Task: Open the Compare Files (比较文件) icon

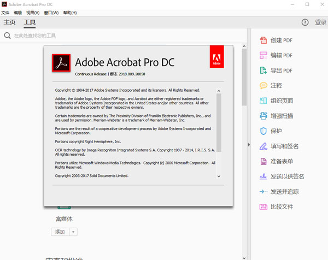Action: [263, 206]
